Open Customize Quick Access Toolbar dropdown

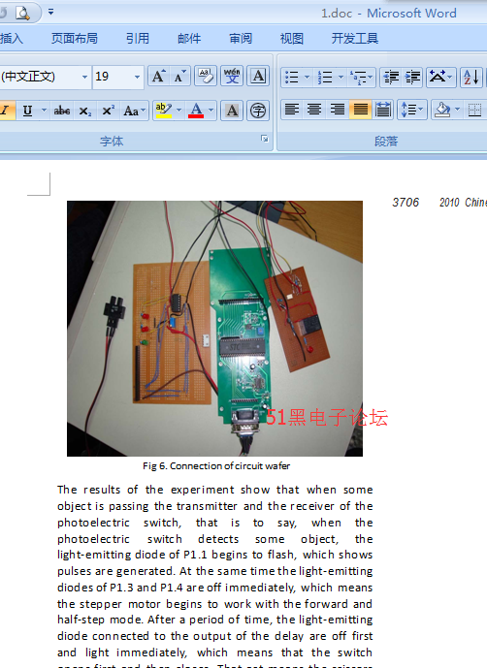pos(50,12)
